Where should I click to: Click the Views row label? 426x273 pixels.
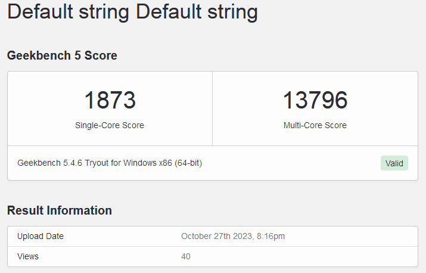tap(28, 256)
